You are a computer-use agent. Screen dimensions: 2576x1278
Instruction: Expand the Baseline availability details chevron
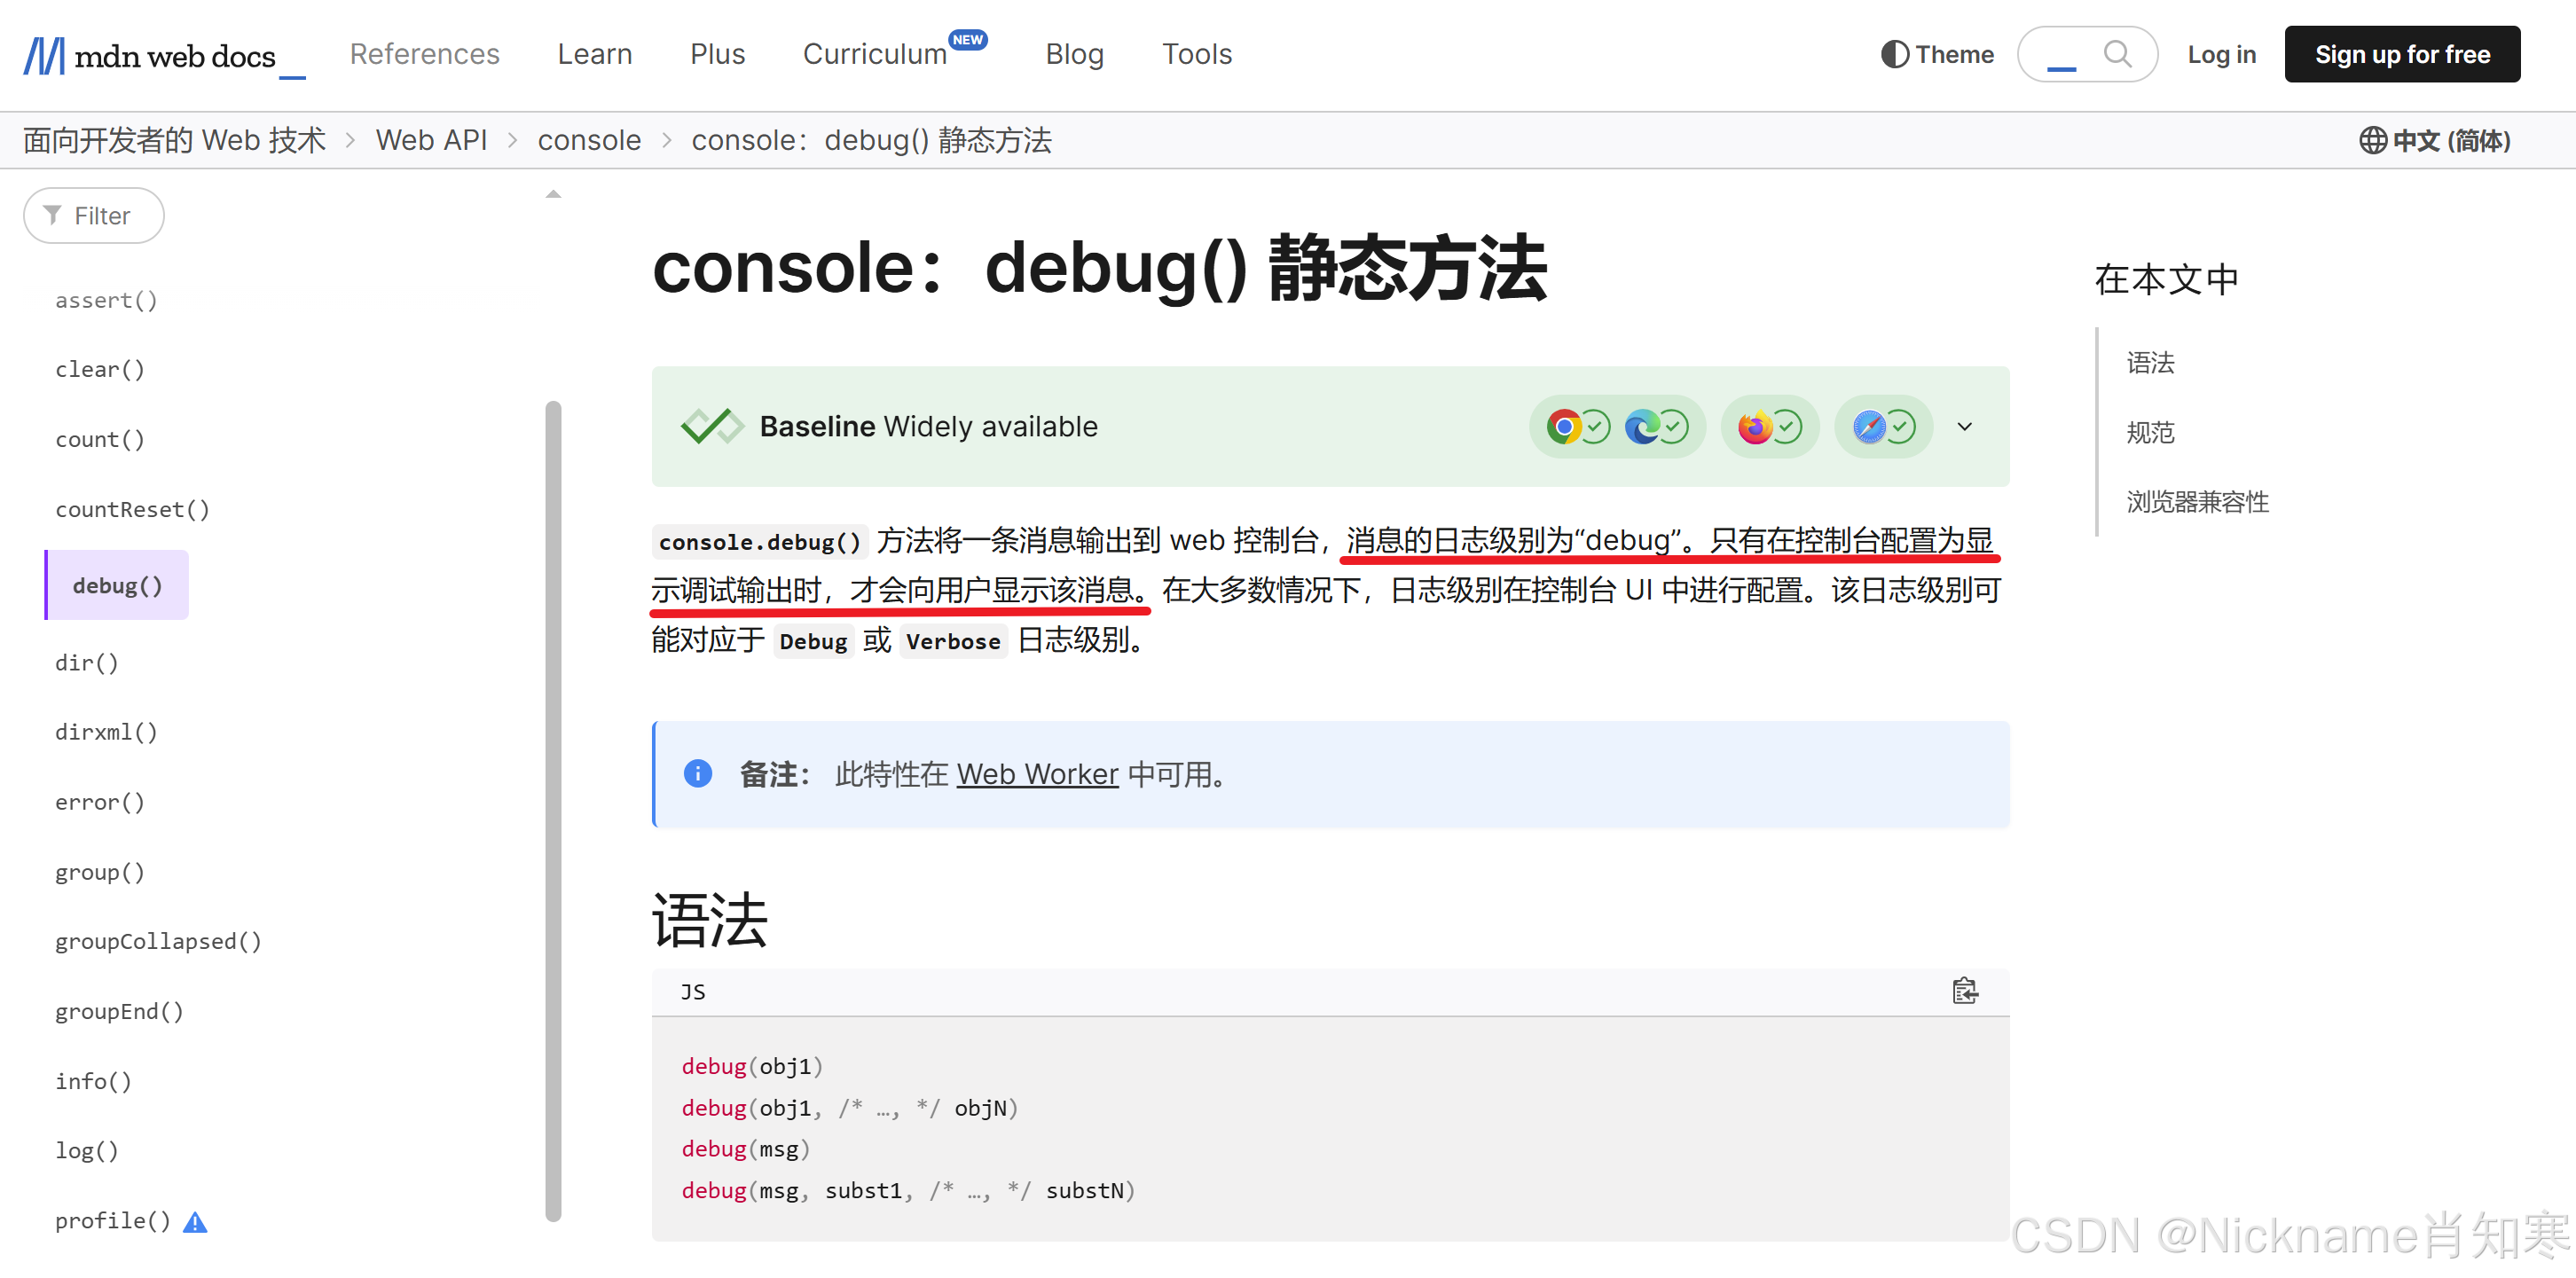click(x=1964, y=427)
